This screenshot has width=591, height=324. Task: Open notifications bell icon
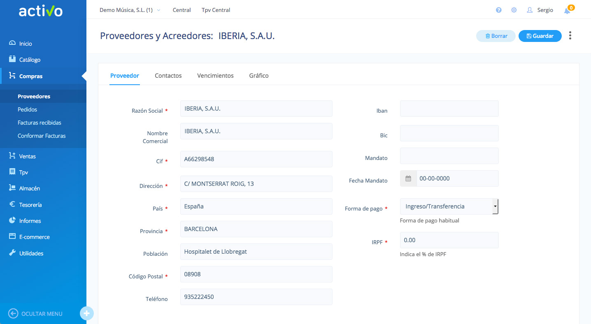tap(567, 11)
